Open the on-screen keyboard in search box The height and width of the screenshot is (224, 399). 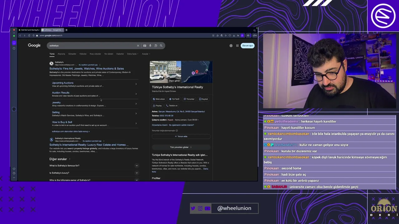coord(145,46)
